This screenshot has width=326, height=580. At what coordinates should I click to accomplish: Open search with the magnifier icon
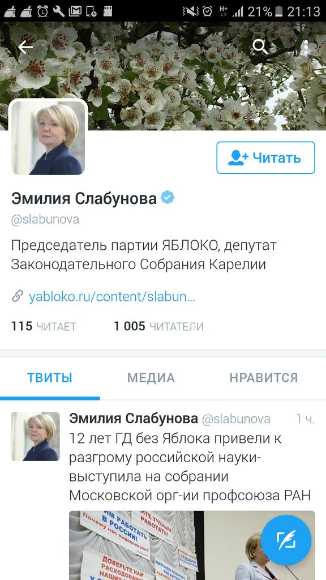(260, 47)
